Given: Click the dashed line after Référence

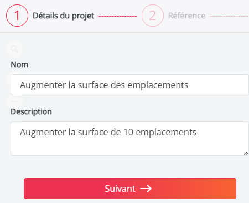Looking at the screenshot, I should [x=230, y=16].
